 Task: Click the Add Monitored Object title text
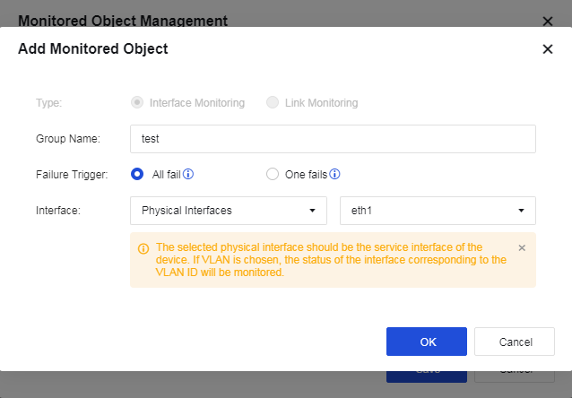[93, 49]
